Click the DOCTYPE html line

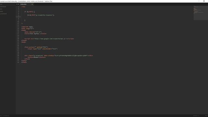(27, 27)
